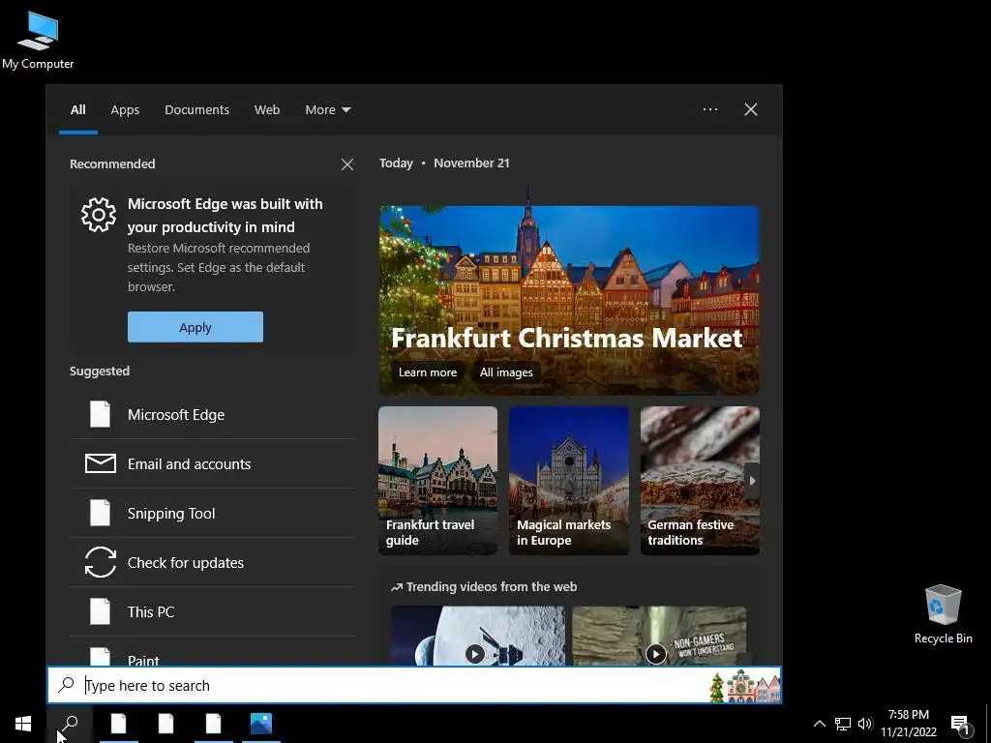The width and height of the screenshot is (991, 743).
Task: Open Email and accounts suggestion
Action: pos(212,463)
